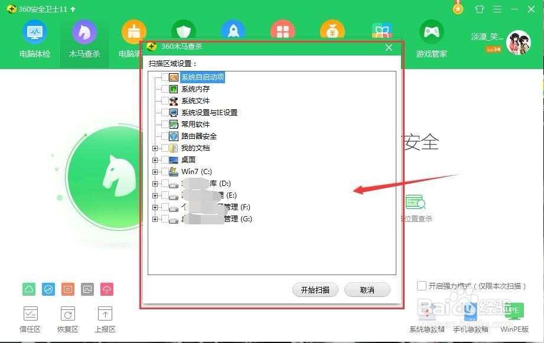This screenshot has height=343, width=544.
Task: Click the large green horse scan button
Action: pyautogui.click(x=106, y=178)
